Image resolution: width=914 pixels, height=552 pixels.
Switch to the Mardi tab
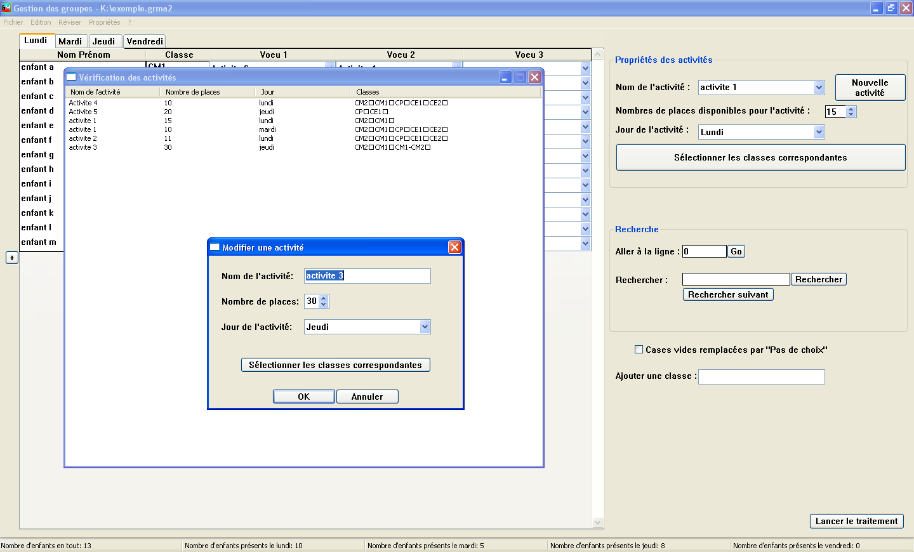70,41
